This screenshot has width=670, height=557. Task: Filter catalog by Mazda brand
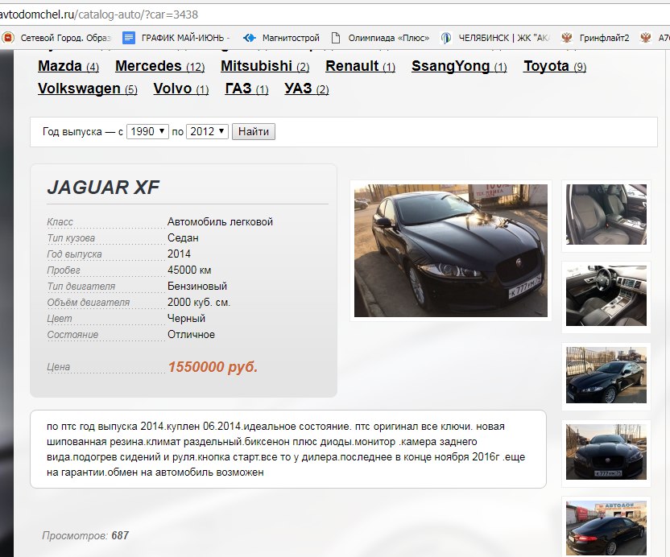60,66
